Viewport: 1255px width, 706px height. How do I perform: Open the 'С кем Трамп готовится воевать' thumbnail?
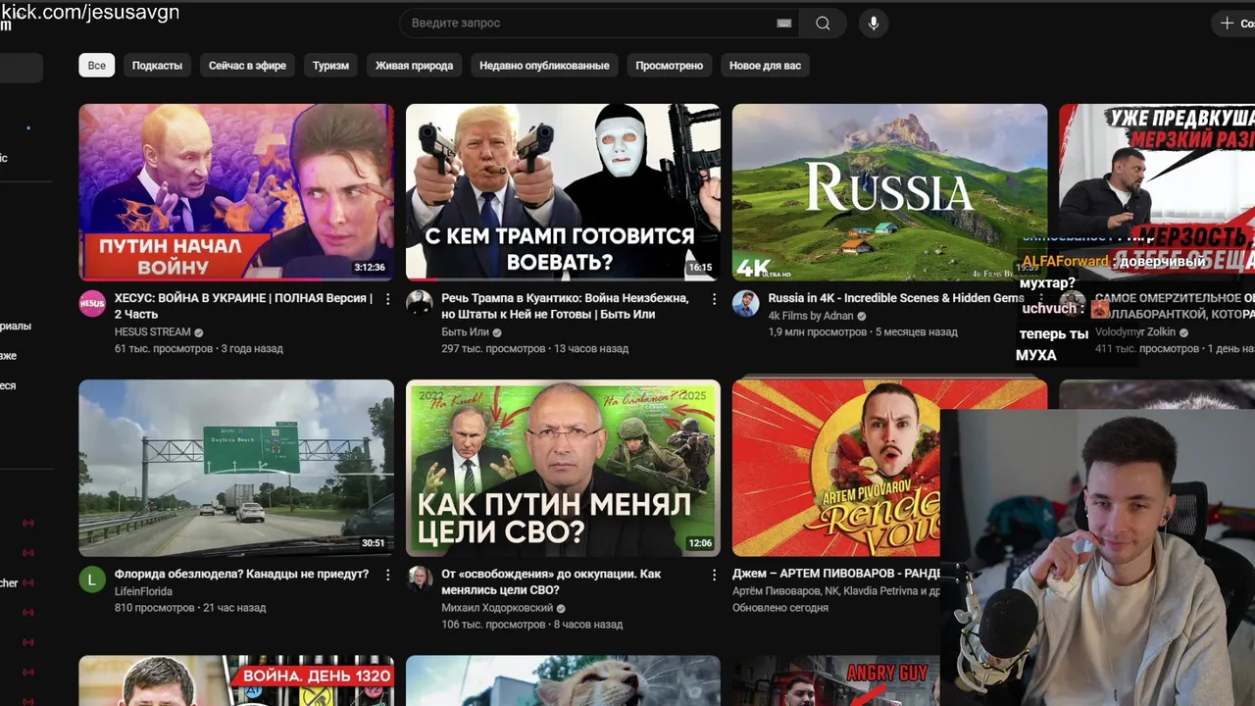pos(563,192)
